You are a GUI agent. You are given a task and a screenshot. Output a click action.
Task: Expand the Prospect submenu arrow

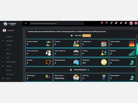click(20, 45)
